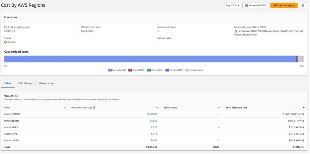Image resolution: width=310 pixels, height=154 pixels.
Task: Click Edit cost category button
Action: tap(284, 5)
